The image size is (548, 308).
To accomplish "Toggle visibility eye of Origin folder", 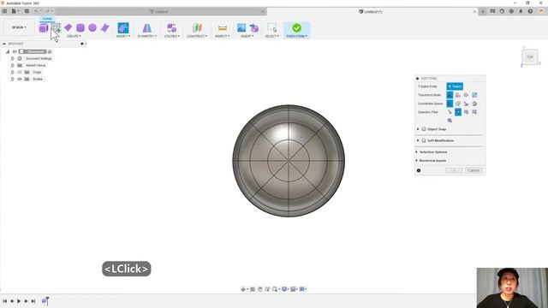I will coord(20,72).
